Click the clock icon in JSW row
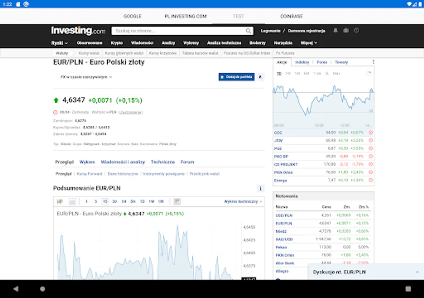Viewport: 424px width, 298px height. [x=371, y=140]
